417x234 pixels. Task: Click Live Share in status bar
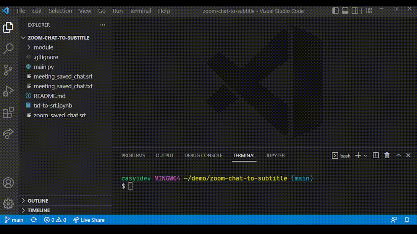(x=89, y=220)
